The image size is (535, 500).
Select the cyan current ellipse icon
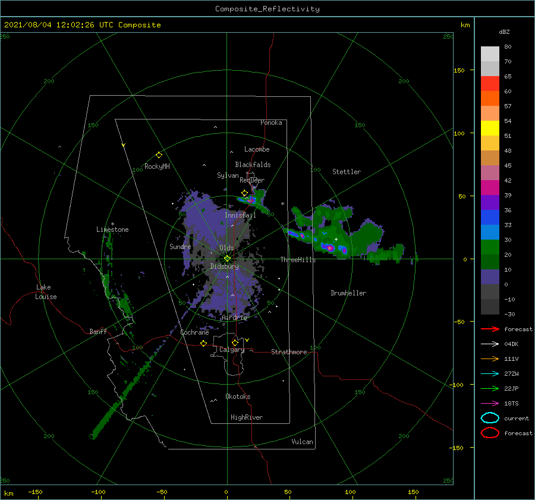pyautogui.click(x=490, y=418)
